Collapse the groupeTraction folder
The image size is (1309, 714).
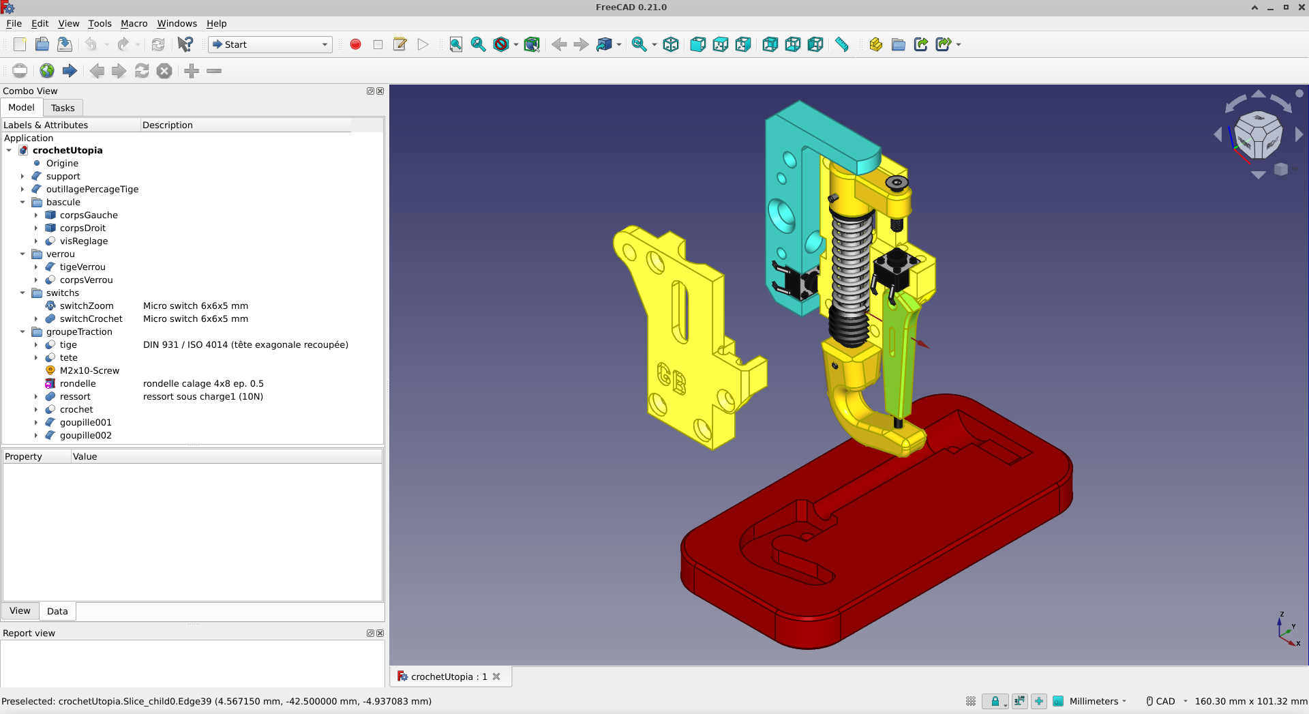22,332
